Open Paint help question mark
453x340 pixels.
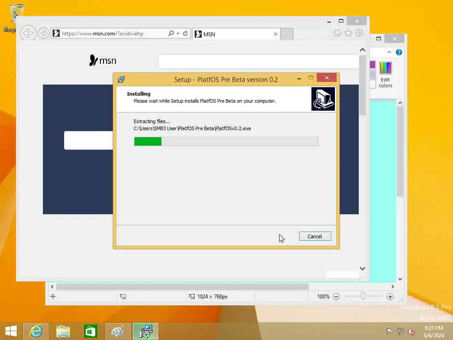pos(399,52)
